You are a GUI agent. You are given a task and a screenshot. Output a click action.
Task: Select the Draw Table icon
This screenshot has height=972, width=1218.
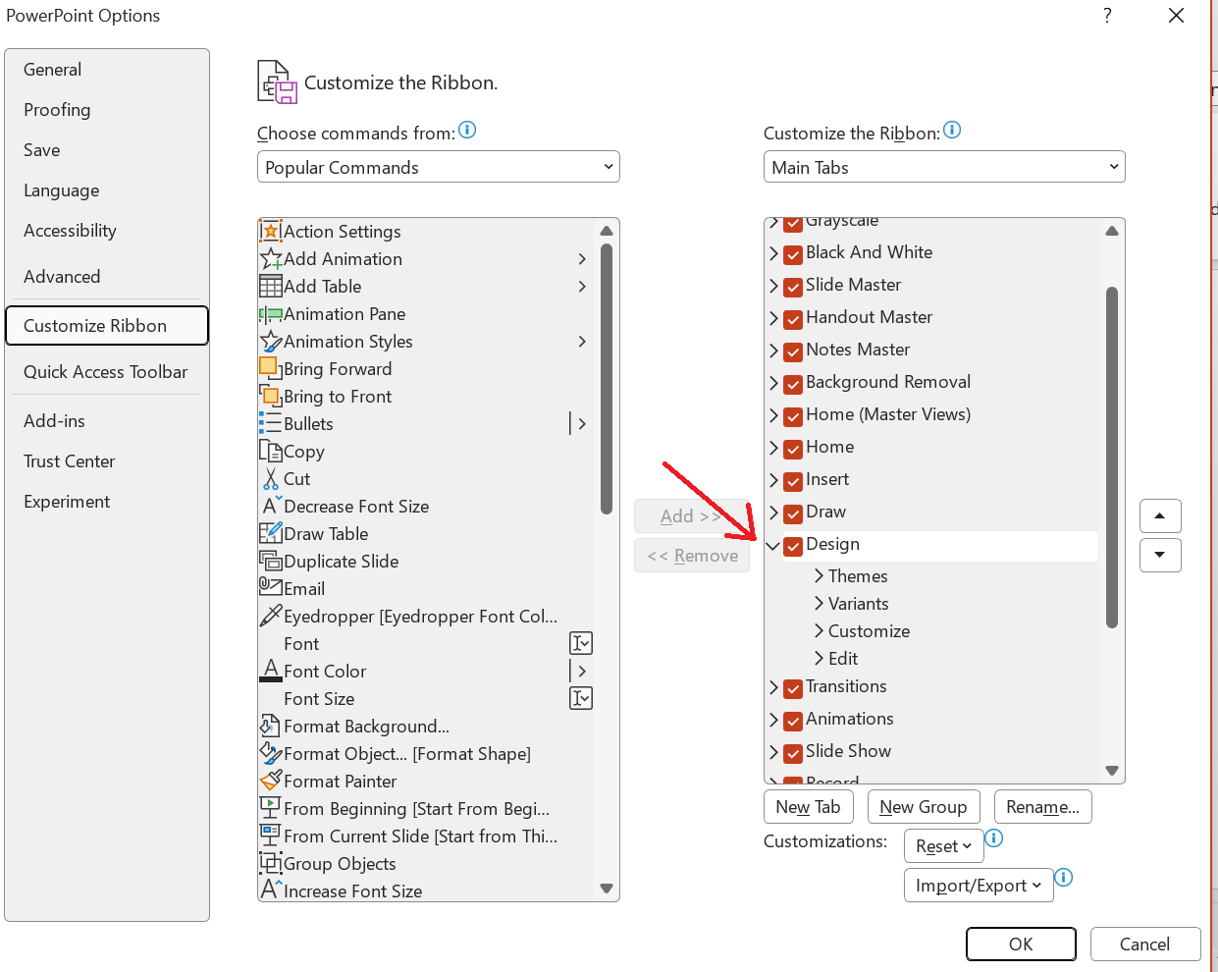[x=270, y=533]
